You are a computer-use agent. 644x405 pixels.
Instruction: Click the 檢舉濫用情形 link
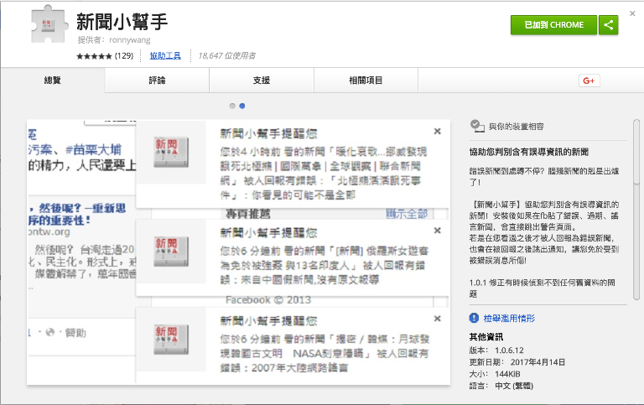pyautogui.click(x=509, y=319)
